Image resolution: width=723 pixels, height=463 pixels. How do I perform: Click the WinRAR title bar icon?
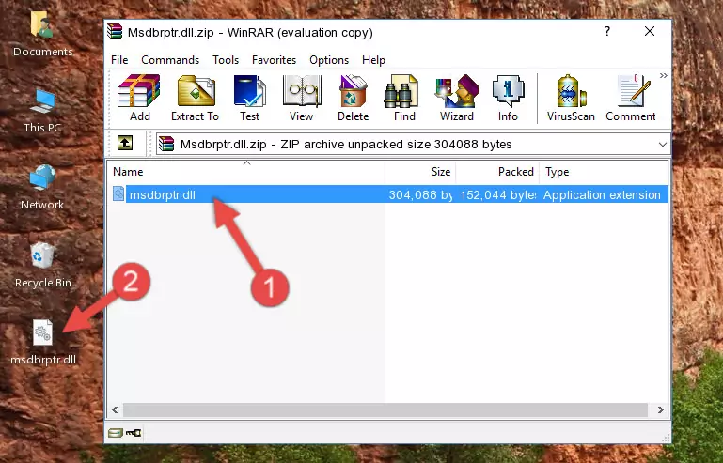(115, 32)
